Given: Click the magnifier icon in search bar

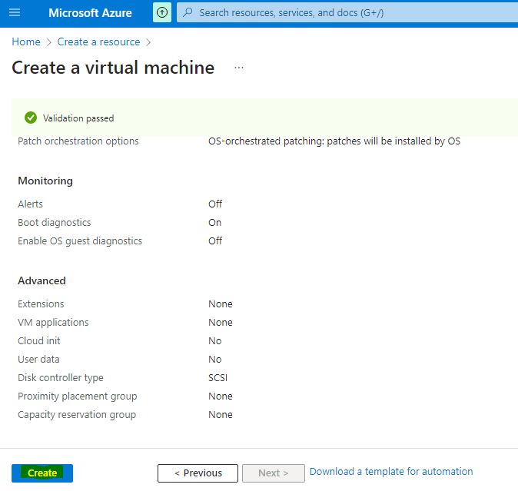Looking at the screenshot, I should [x=188, y=13].
